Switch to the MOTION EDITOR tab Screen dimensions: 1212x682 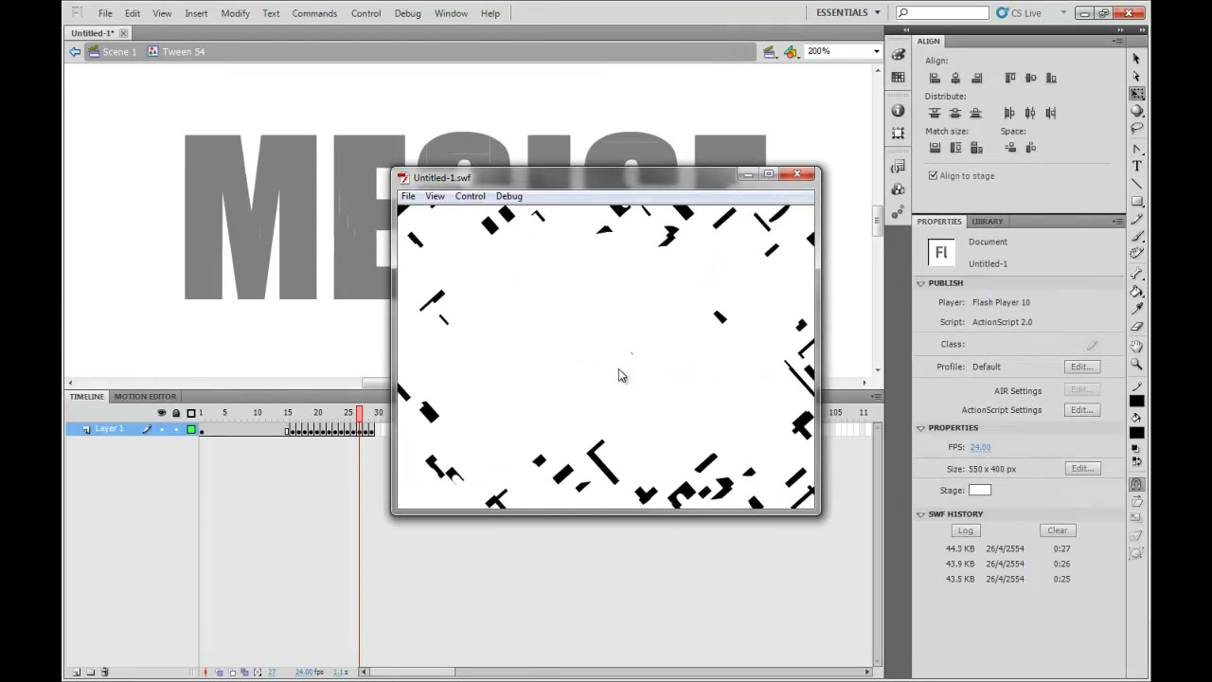(x=145, y=397)
